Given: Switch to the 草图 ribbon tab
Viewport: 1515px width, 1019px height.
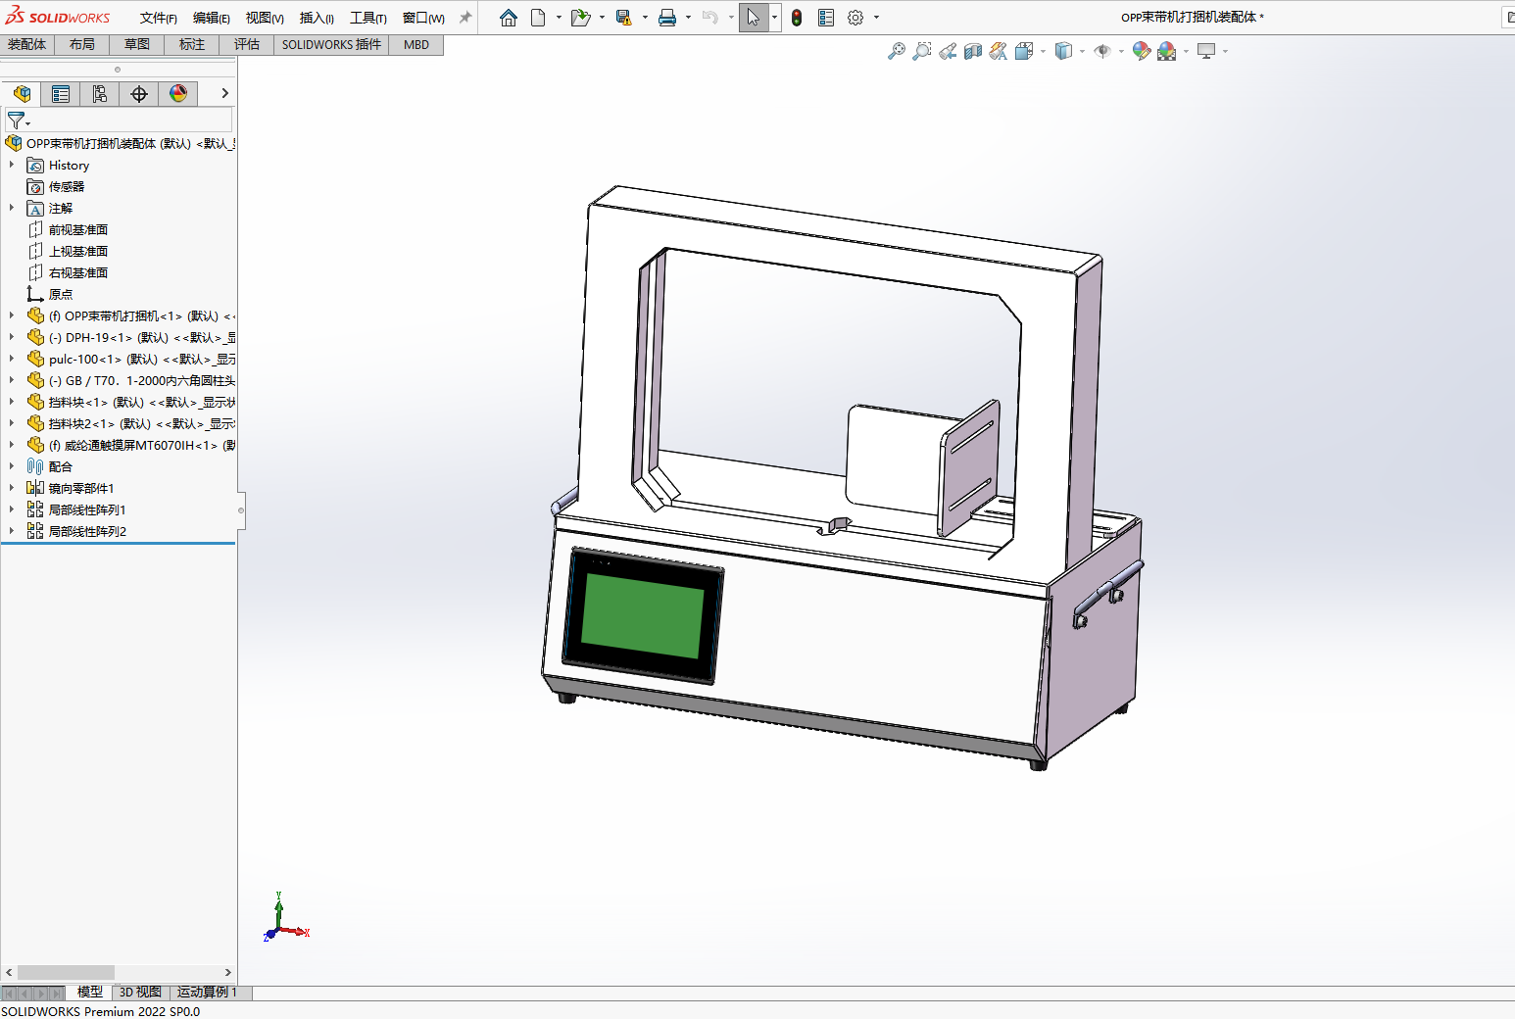Looking at the screenshot, I should (137, 44).
